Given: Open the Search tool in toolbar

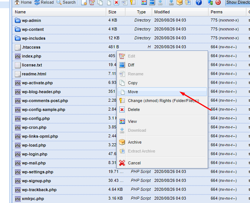Looking at the screenshot, I should 66,2.
